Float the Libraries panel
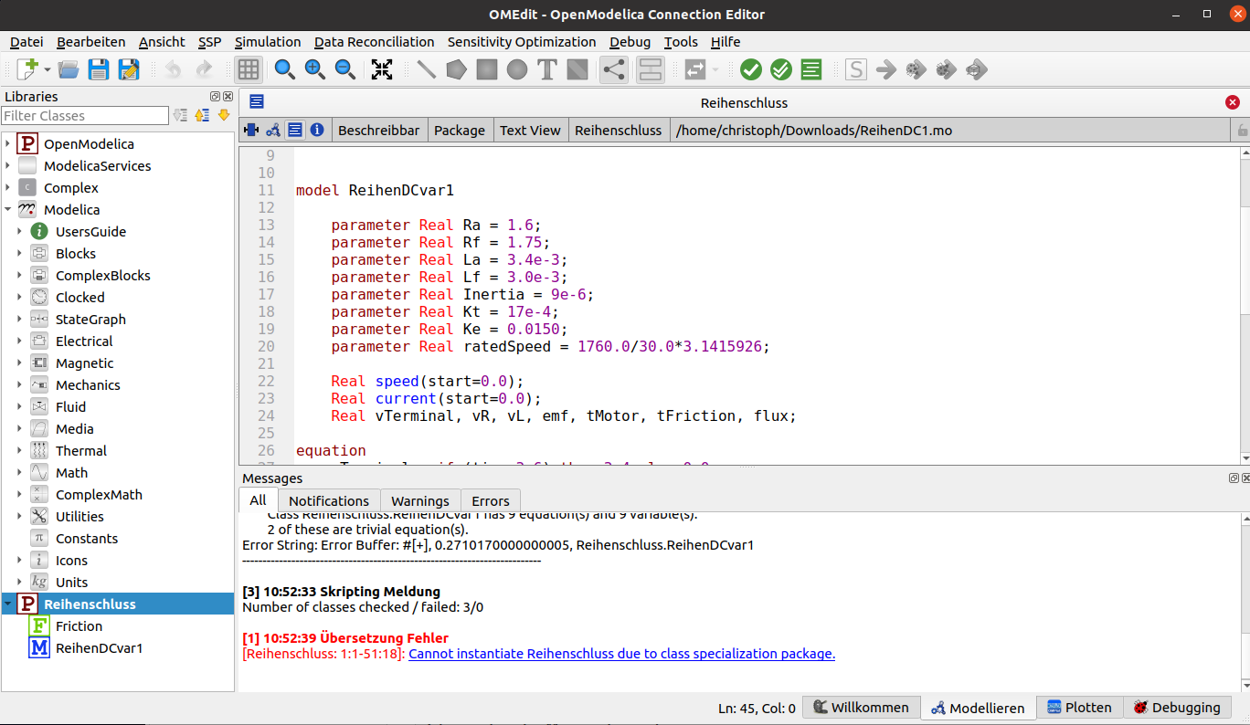 (x=215, y=97)
